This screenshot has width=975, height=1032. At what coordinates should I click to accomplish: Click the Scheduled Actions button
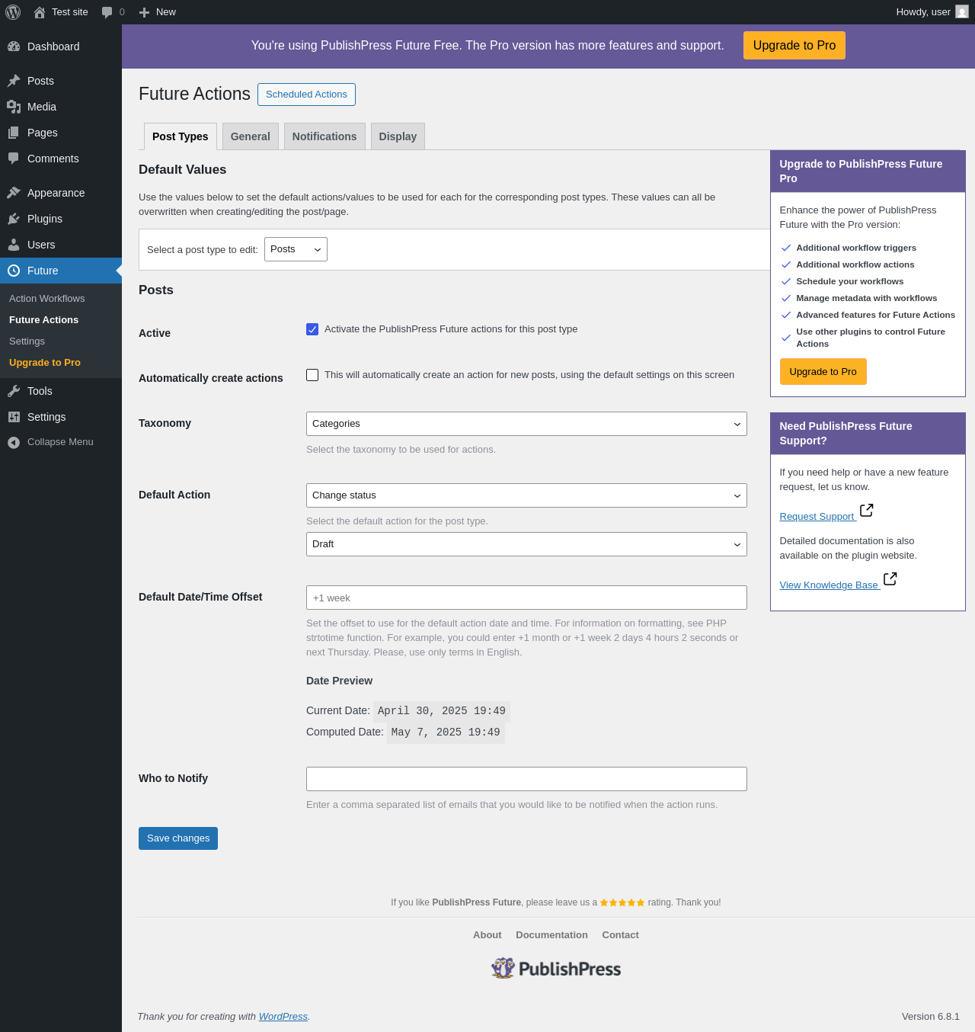[306, 95]
